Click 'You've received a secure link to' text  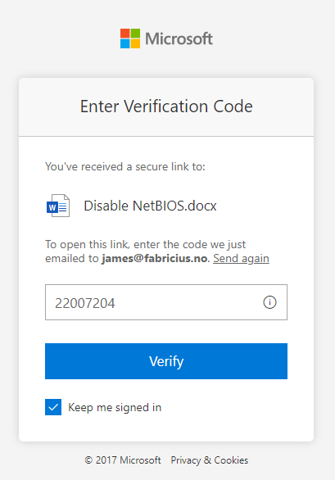click(125, 166)
